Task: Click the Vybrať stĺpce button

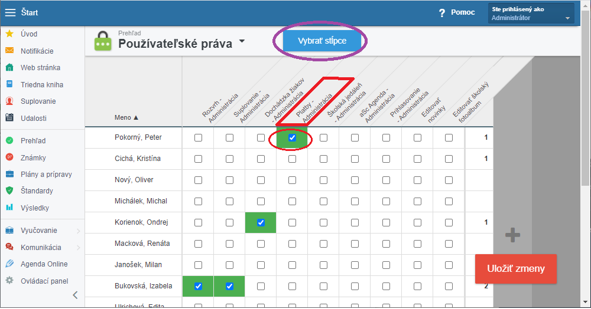Action: [322, 41]
